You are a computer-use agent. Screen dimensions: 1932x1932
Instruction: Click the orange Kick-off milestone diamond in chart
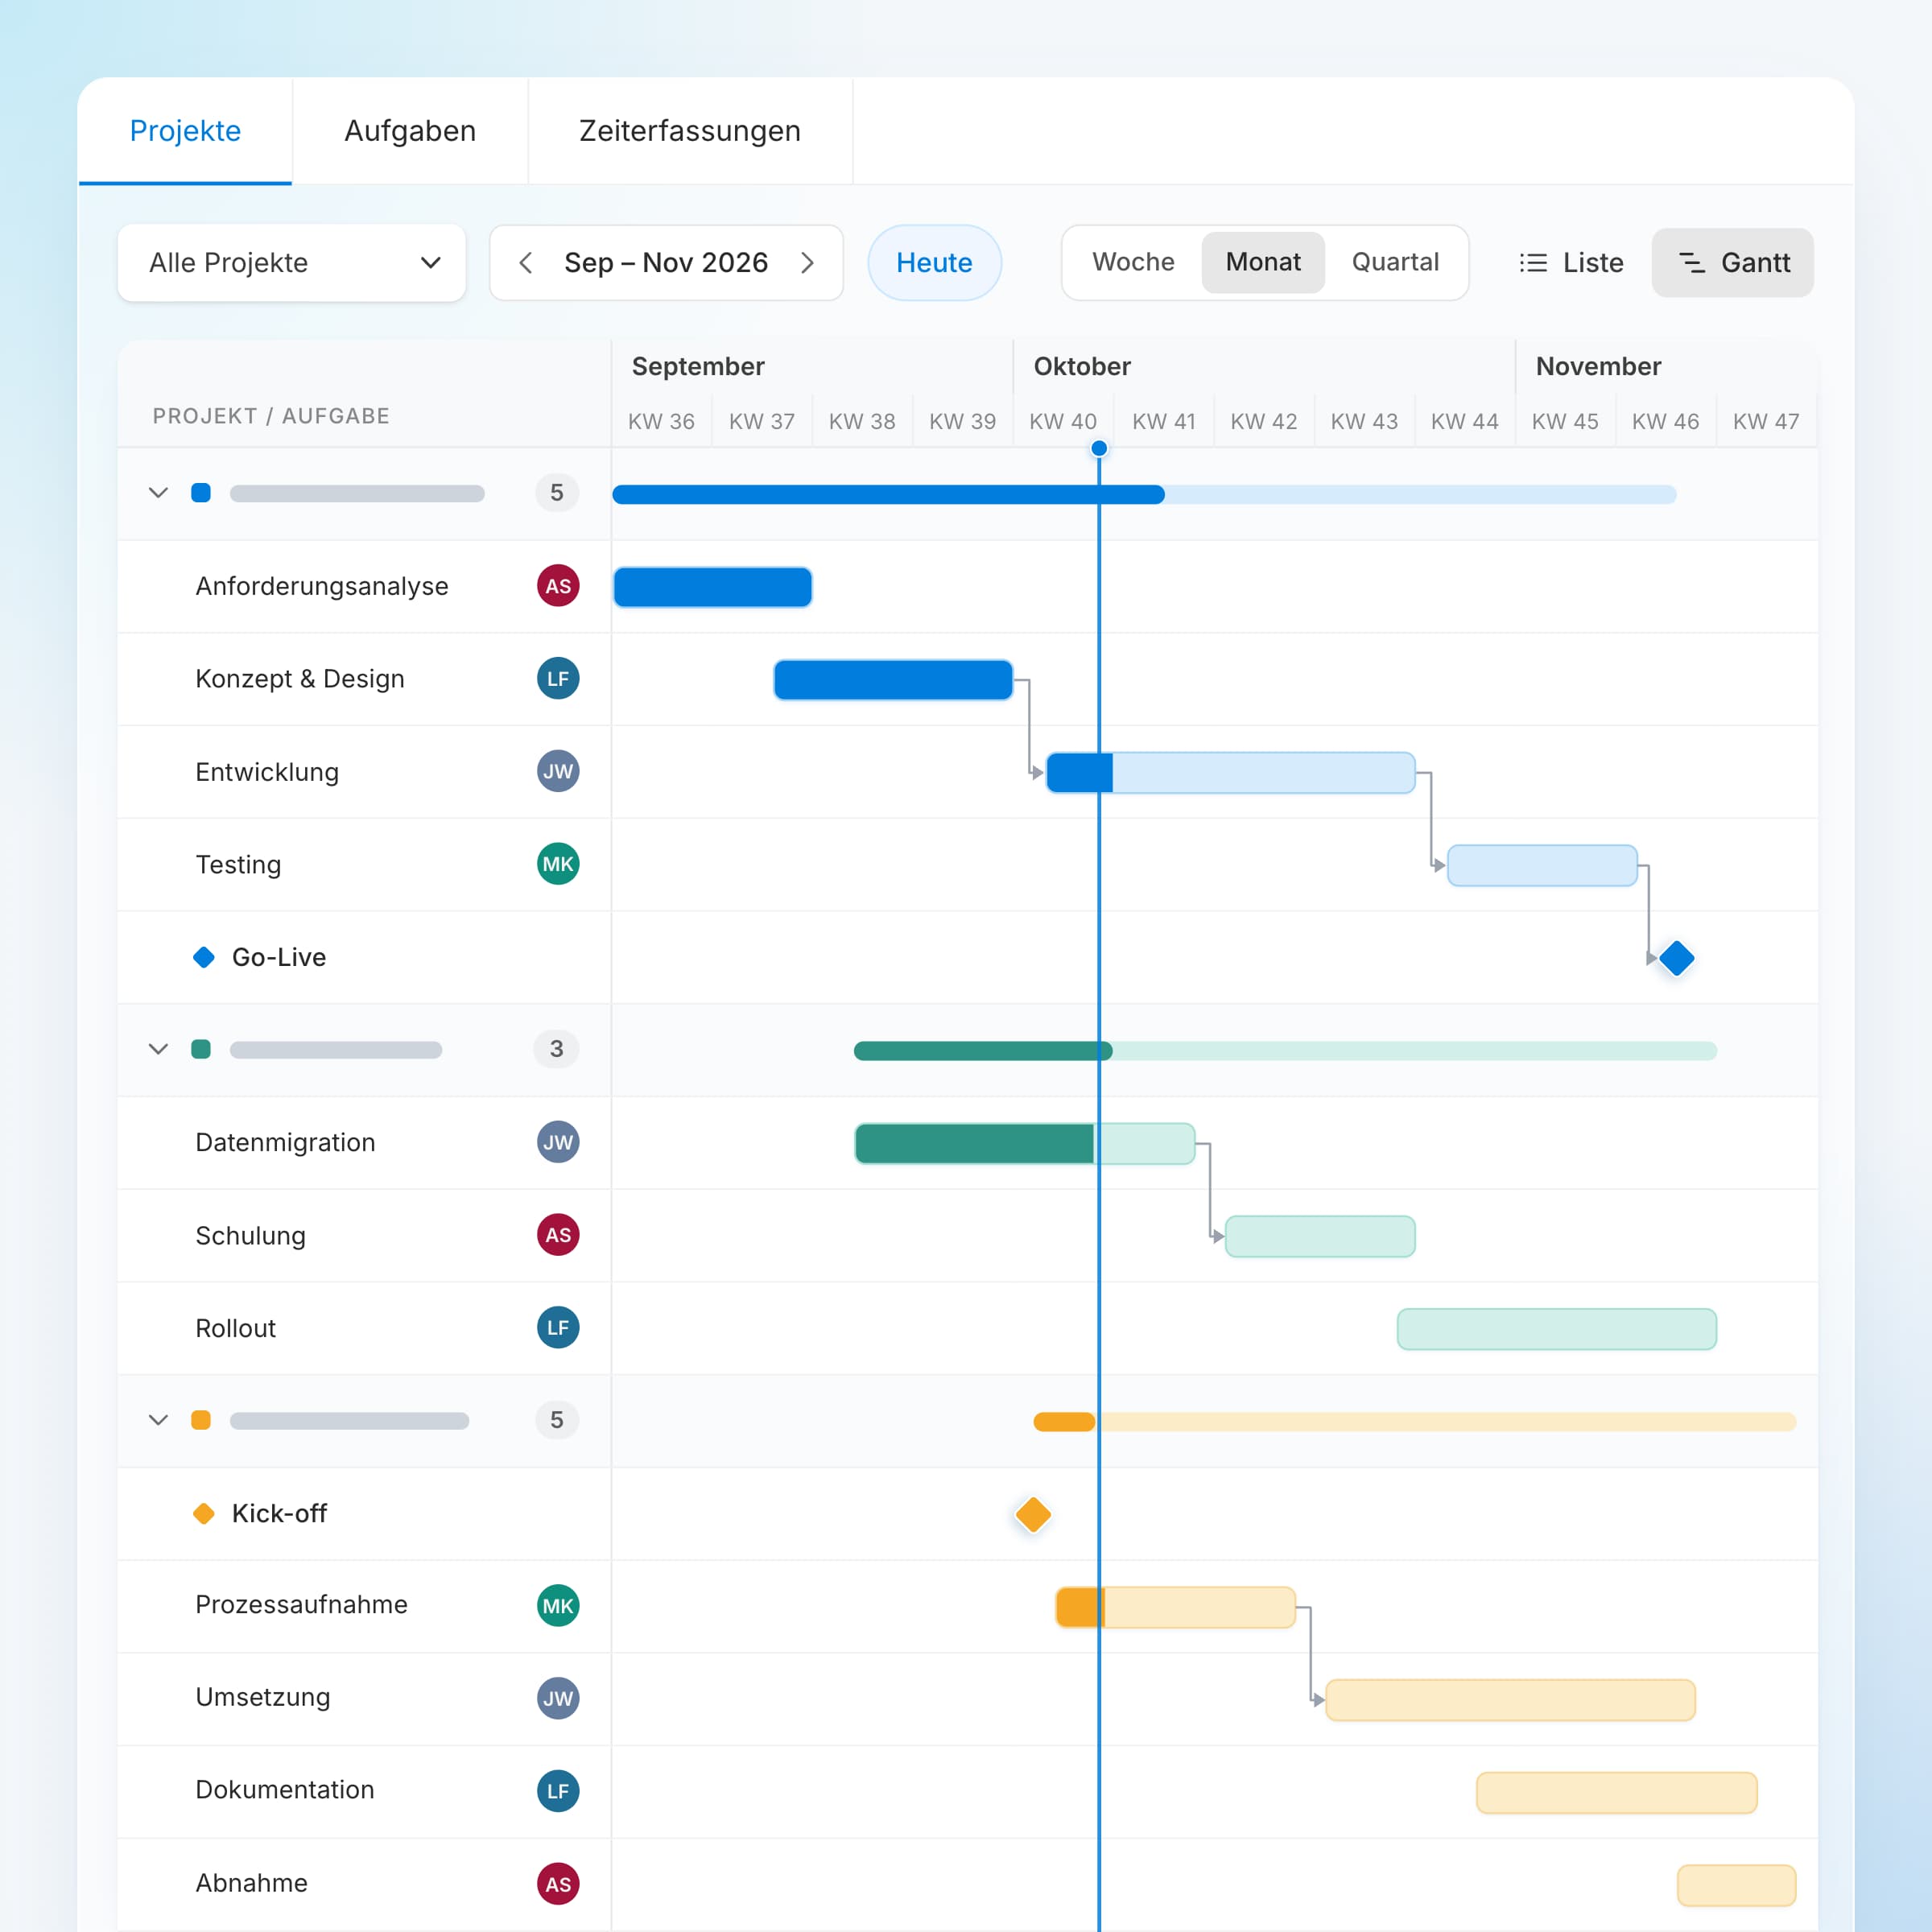pos(1033,1514)
